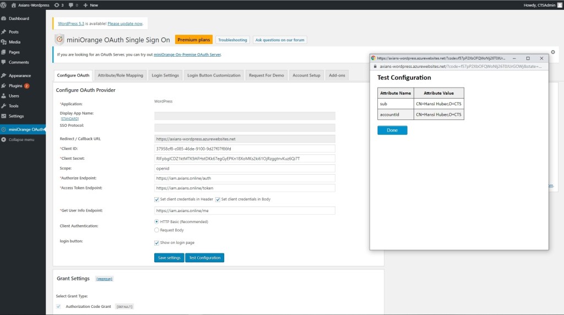Open the updates icon showing 3
The width and height of the screenshot is (564, 315).
58,5
